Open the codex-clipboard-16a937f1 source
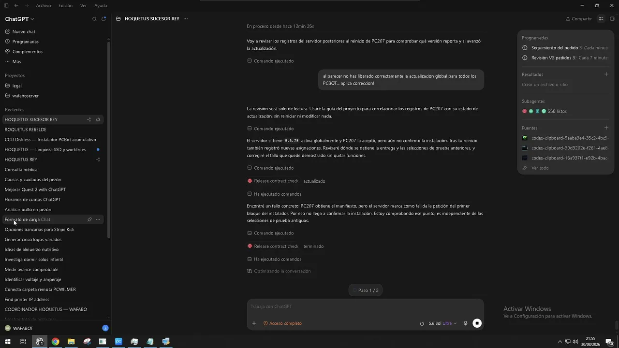 click(x=565, y=158)
